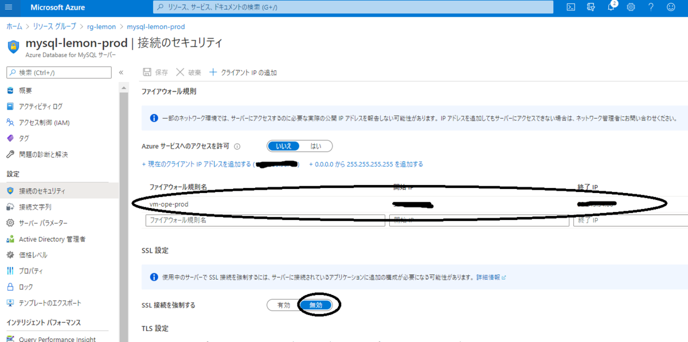Open the notifications bell

[611, 7]
